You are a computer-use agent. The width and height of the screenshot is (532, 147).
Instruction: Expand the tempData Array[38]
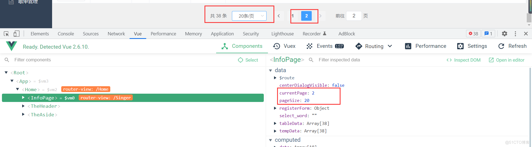click(x=275, y=131)
